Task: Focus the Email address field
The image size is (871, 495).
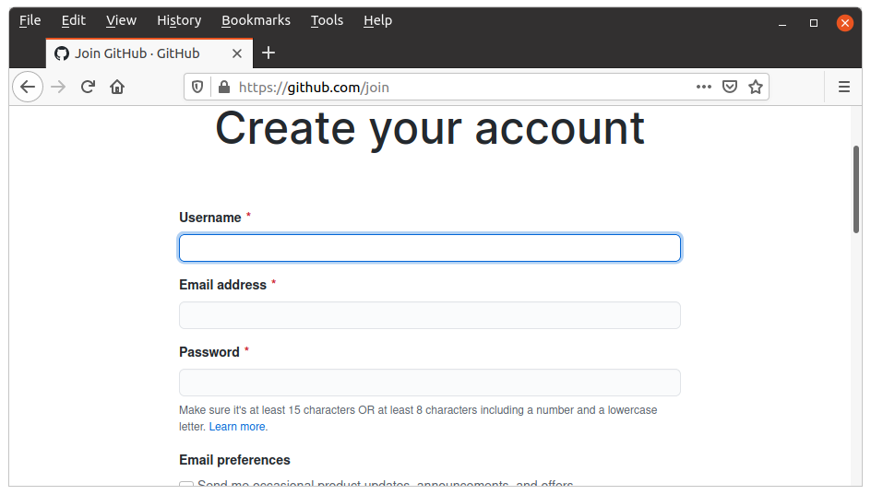Action: pyautogui.click(x=429, y=315)
